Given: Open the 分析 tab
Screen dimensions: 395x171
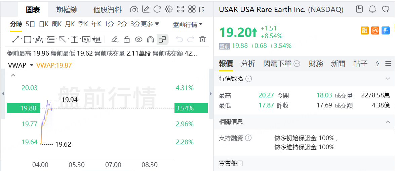Looking at the screenshot, I should point(248,64).
